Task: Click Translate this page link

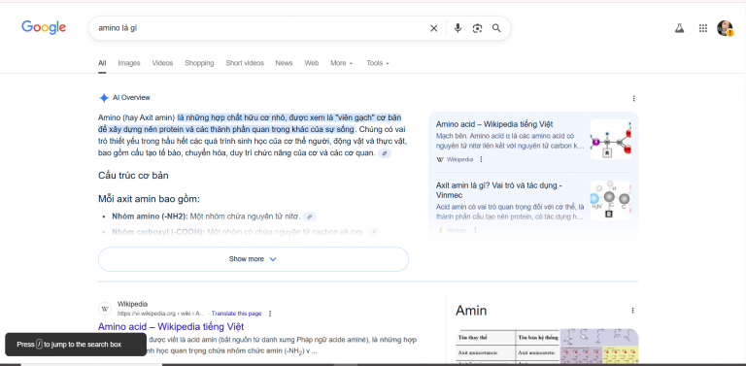Action: coord(236,314)
